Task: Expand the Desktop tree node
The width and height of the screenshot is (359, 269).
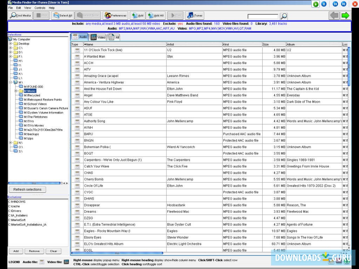Action: click(x=10, y=43)
